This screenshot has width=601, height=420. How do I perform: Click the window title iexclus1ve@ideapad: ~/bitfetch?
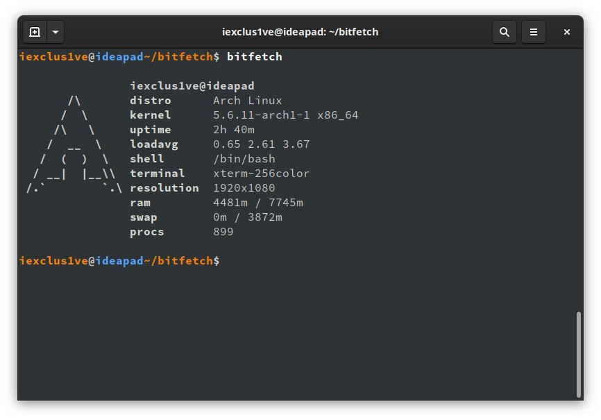click(300, 32)
